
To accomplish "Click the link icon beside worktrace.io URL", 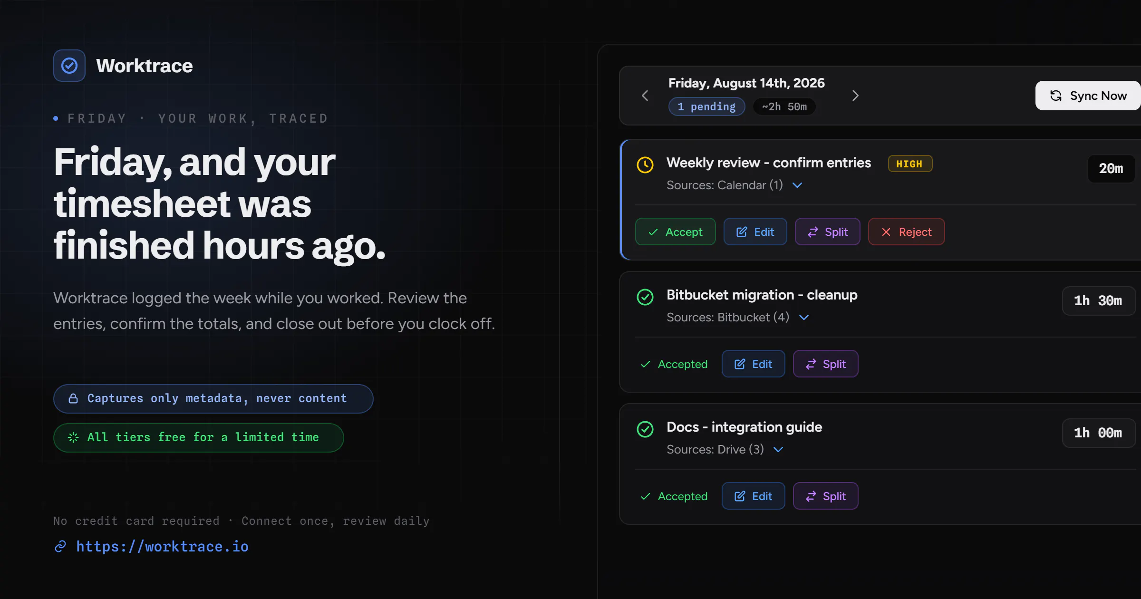I will pyautogui.click(x=60, y=547).
